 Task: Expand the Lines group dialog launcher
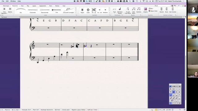pos(76,15)
